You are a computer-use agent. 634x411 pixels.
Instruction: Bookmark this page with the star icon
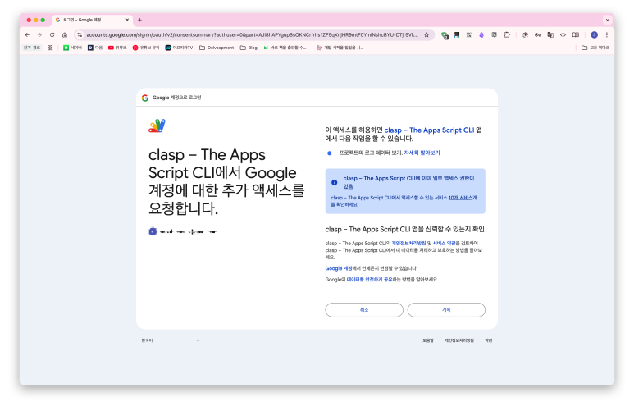click(x=426, y=34)
